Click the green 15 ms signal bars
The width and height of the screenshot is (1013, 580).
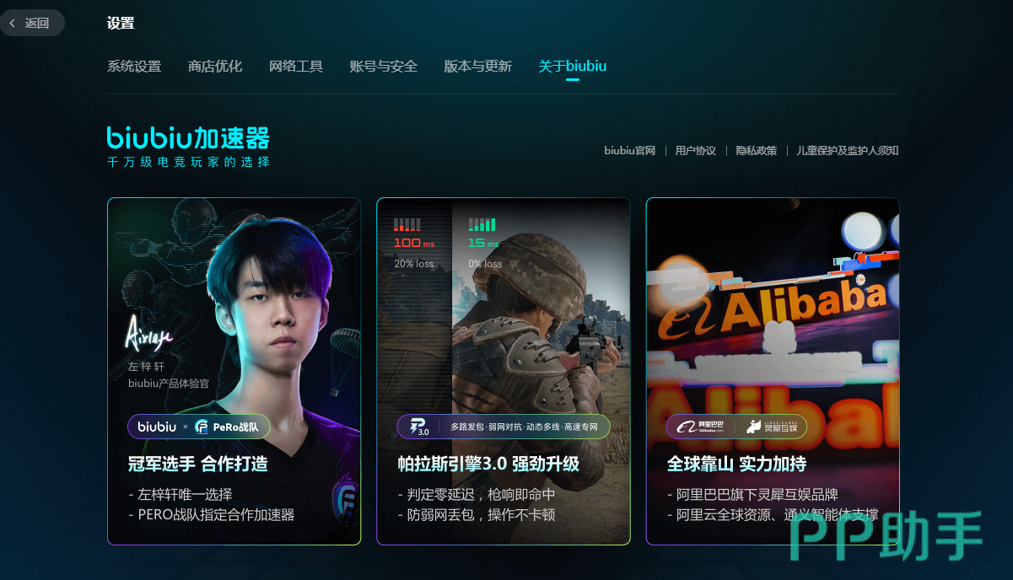click(x=482, y=225)
